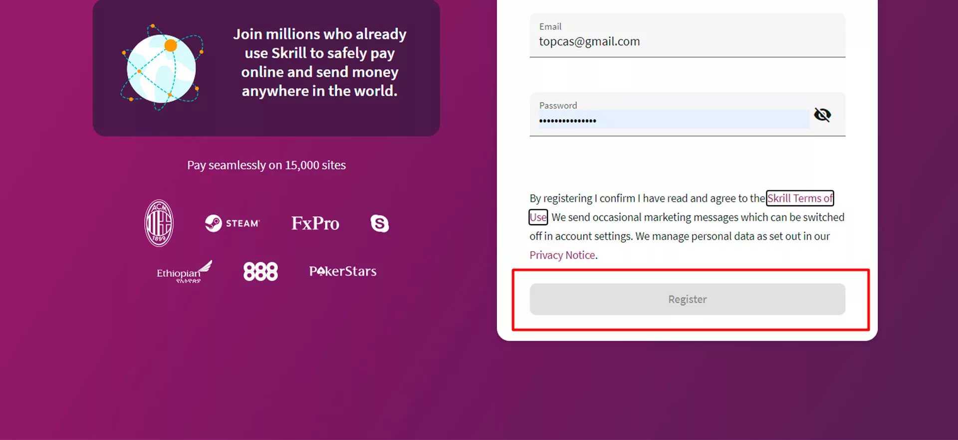This screenshot has width=958, height=440.
Task: Open the Skrill Terms of Use link
Action: [x=799, y=198]
